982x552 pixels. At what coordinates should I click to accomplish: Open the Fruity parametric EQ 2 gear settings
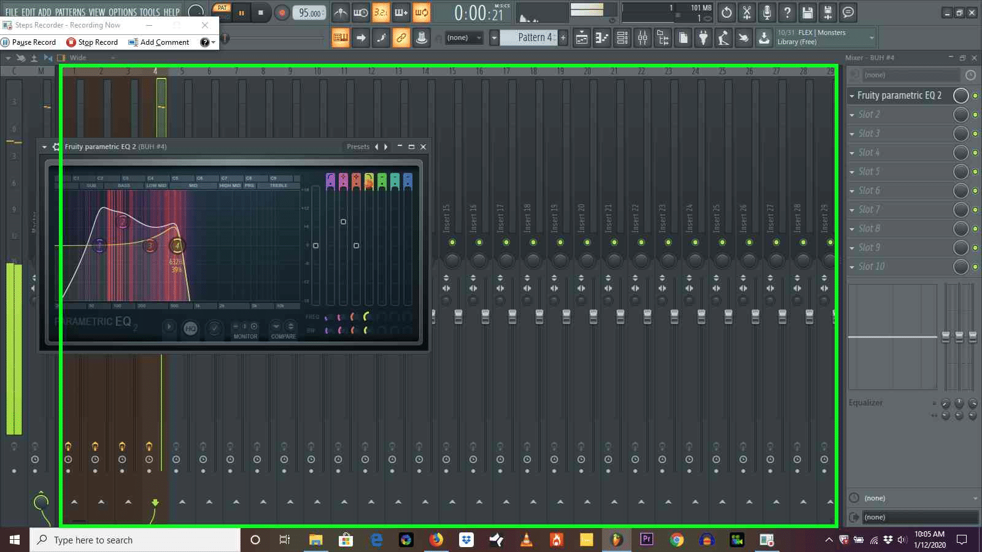[x=56, y=147]
